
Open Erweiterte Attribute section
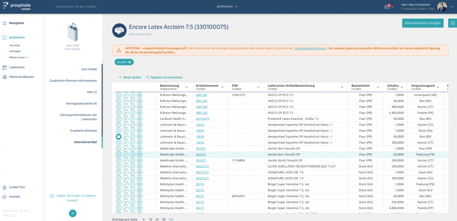[x=83, y=131]
